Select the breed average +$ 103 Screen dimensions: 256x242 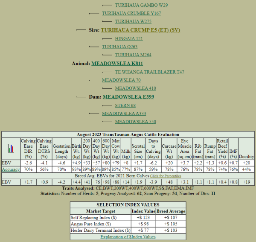pyautogui.click(x=171, y=230)
